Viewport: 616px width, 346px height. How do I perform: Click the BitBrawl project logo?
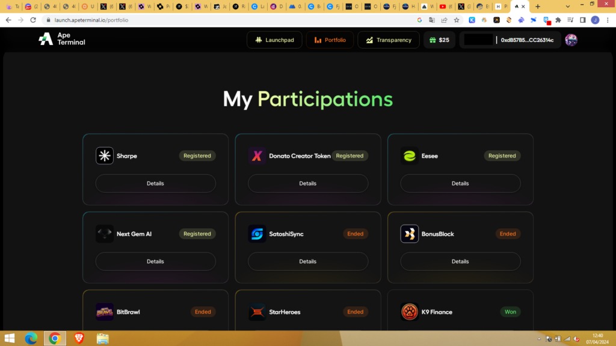tap(105, 312)
